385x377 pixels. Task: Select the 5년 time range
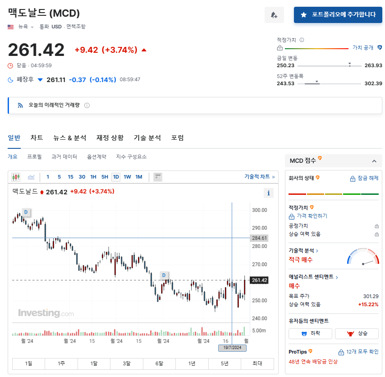pyautogui.click(x=225, y=363)
